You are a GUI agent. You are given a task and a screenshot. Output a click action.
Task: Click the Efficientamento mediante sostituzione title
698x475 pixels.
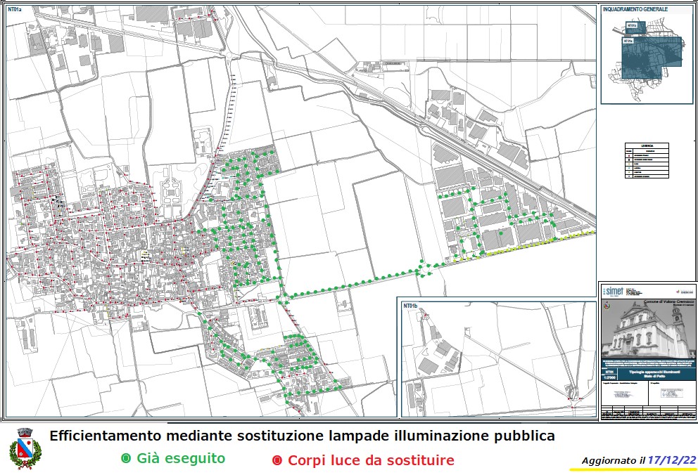tap(302, 436)
